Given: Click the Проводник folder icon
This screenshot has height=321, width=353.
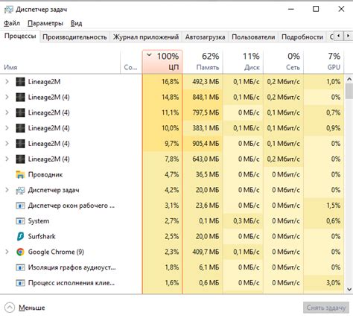Looking at the screenshot, I should coord(20,174).
